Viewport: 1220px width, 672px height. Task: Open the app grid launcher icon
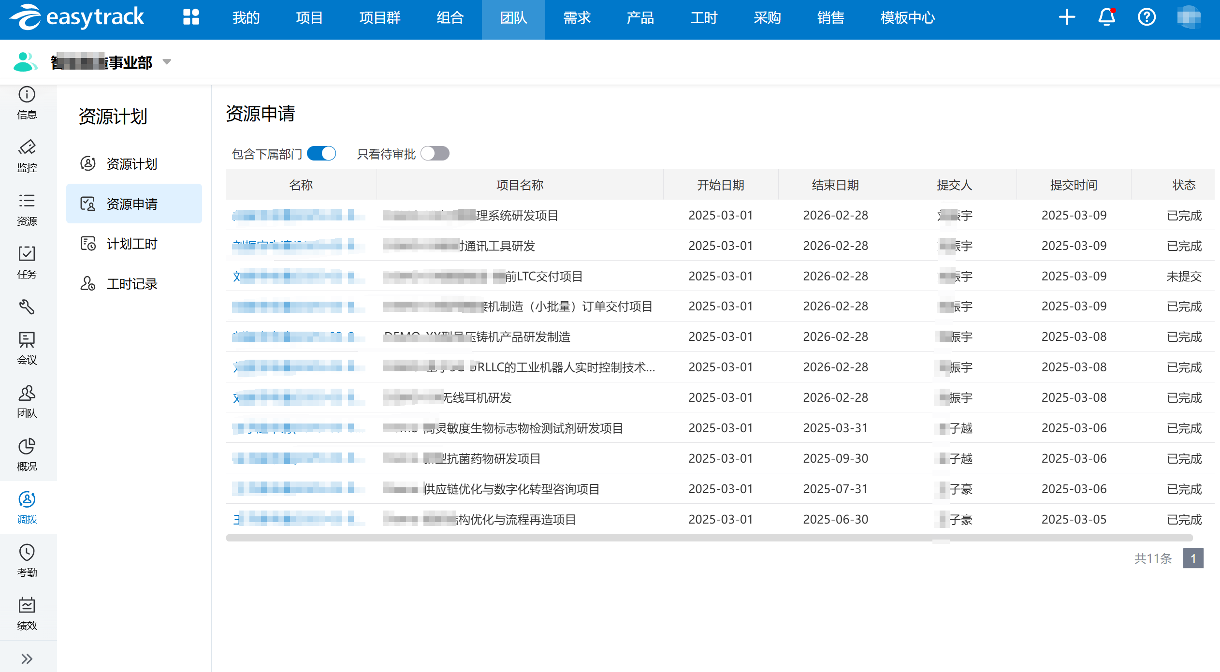191,17
